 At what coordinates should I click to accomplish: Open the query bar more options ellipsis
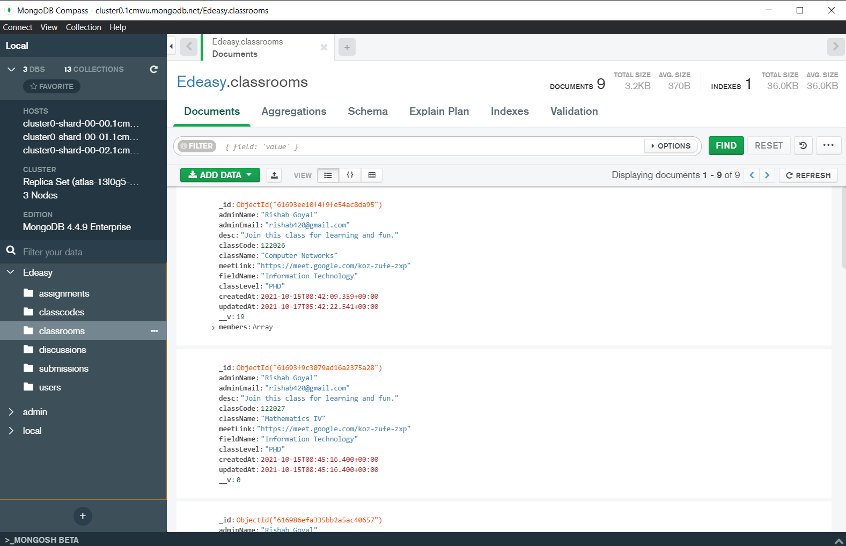point(828,145)
